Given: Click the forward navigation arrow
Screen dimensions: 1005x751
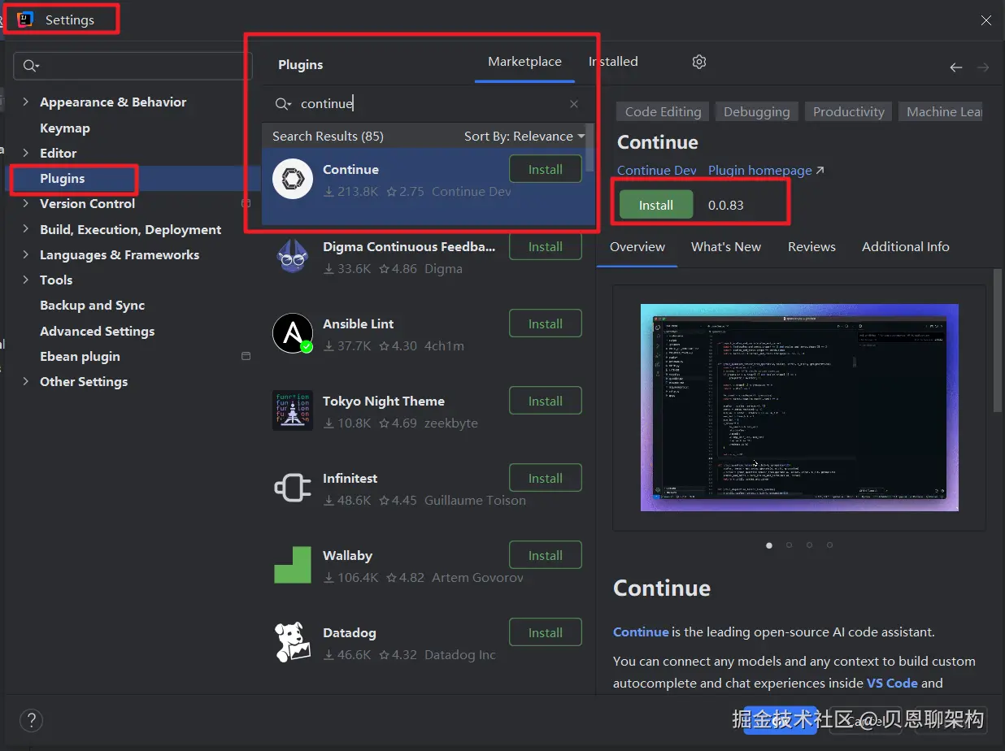Looking at the screenshot, I should coord(983,67).
